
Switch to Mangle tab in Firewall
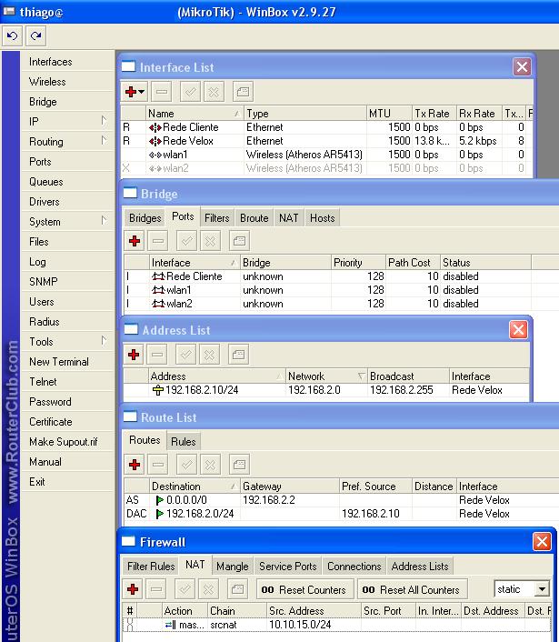pyautogui.click(x=233, y=567)
